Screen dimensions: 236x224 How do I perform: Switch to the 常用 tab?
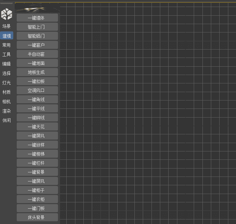[7, 45]
